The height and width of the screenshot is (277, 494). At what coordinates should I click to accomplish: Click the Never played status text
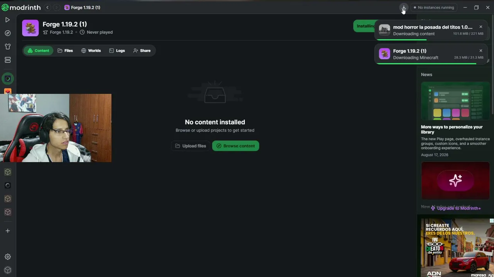coord(100,32)
